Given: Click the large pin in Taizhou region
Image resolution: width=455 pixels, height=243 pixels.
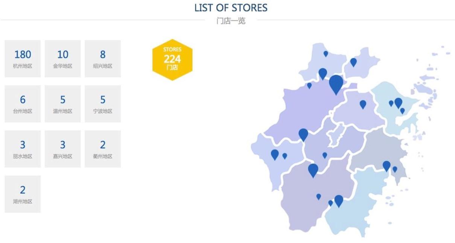Looking at the screenshot, I should (x=387, y=166).
